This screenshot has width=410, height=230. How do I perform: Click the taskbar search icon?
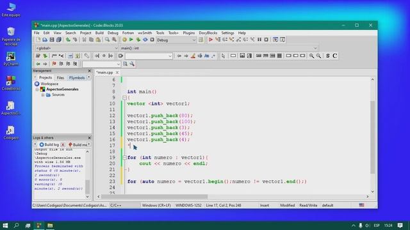click(x=16, y=226)
